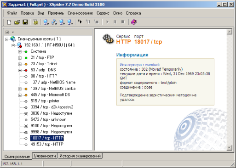Open the Правка menu
Viewport: 236px width, 168px height.
pyautogui.click(x=27, y=13)
